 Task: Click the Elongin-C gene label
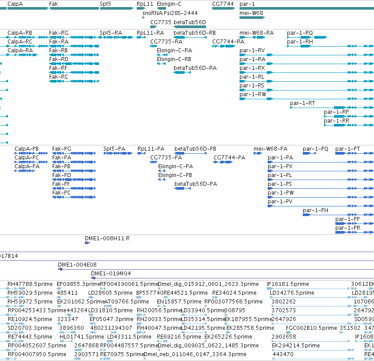pos(169,4)
